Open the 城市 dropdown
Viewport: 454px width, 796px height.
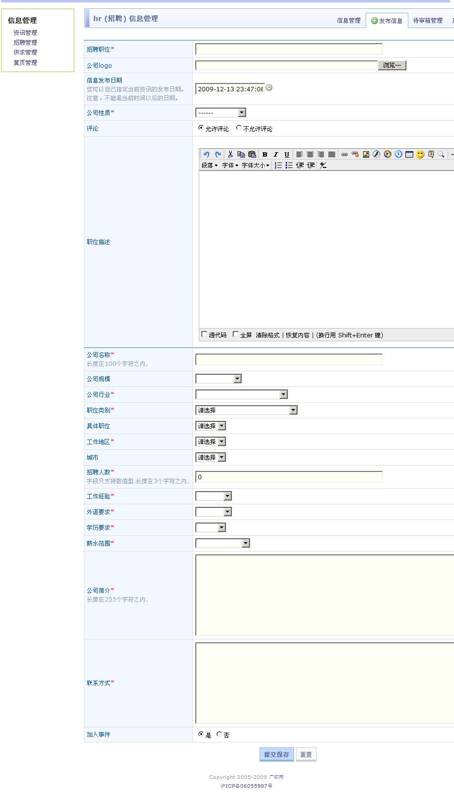[x=211, y=458]
